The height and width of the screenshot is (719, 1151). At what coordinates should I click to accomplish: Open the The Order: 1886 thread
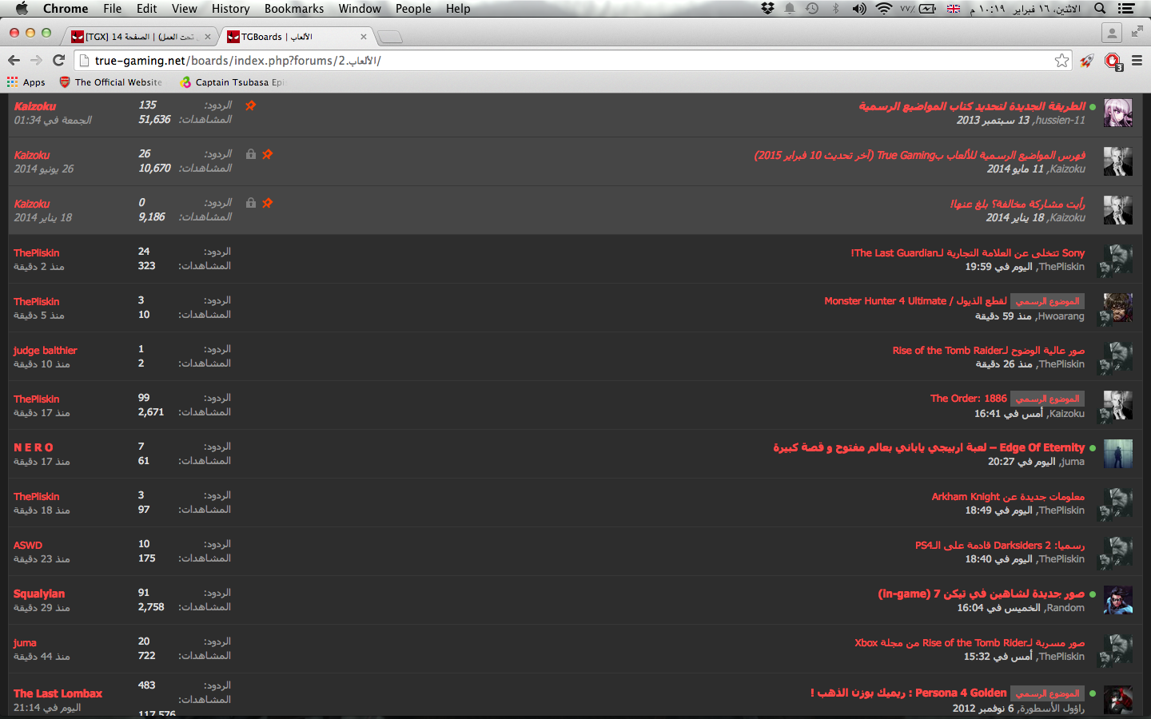point(969,398)
